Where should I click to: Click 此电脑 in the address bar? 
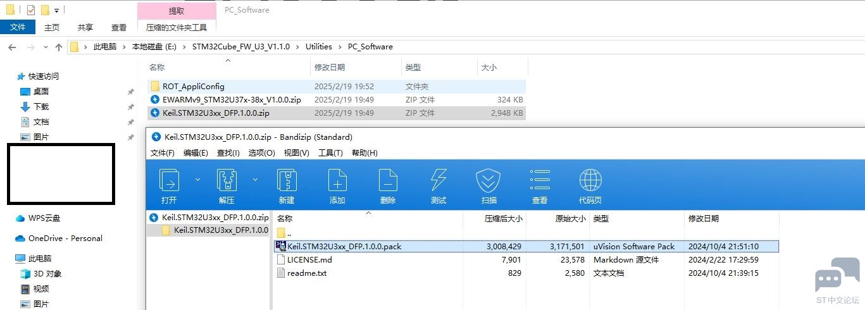pyautogui.click(x=105, y=47)
